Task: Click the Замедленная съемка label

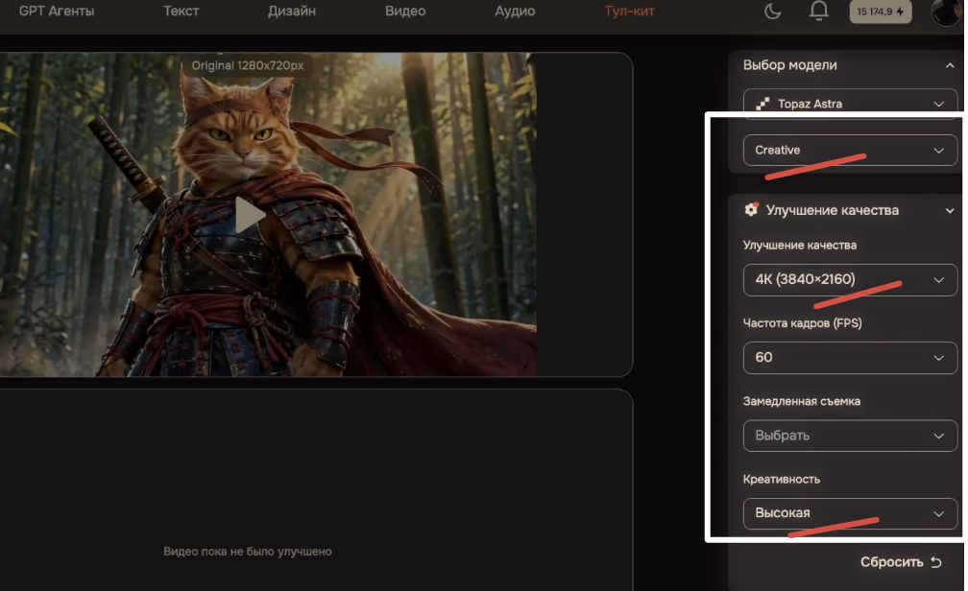Action: click(801, 401)
